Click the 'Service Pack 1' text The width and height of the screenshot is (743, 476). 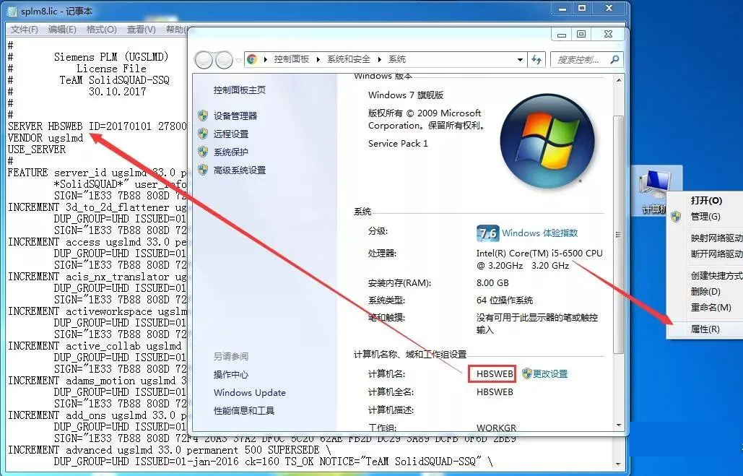pos(398,144)
